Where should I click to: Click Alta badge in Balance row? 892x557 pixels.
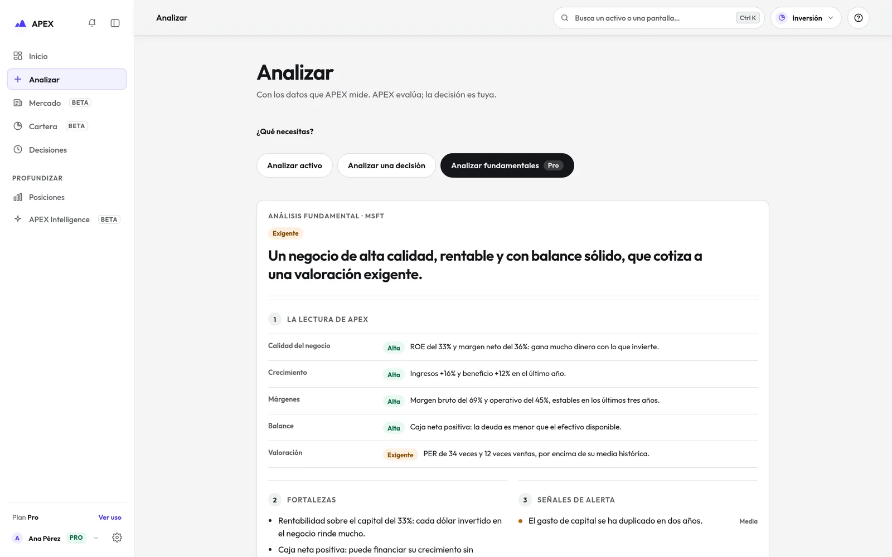[394, 428]
